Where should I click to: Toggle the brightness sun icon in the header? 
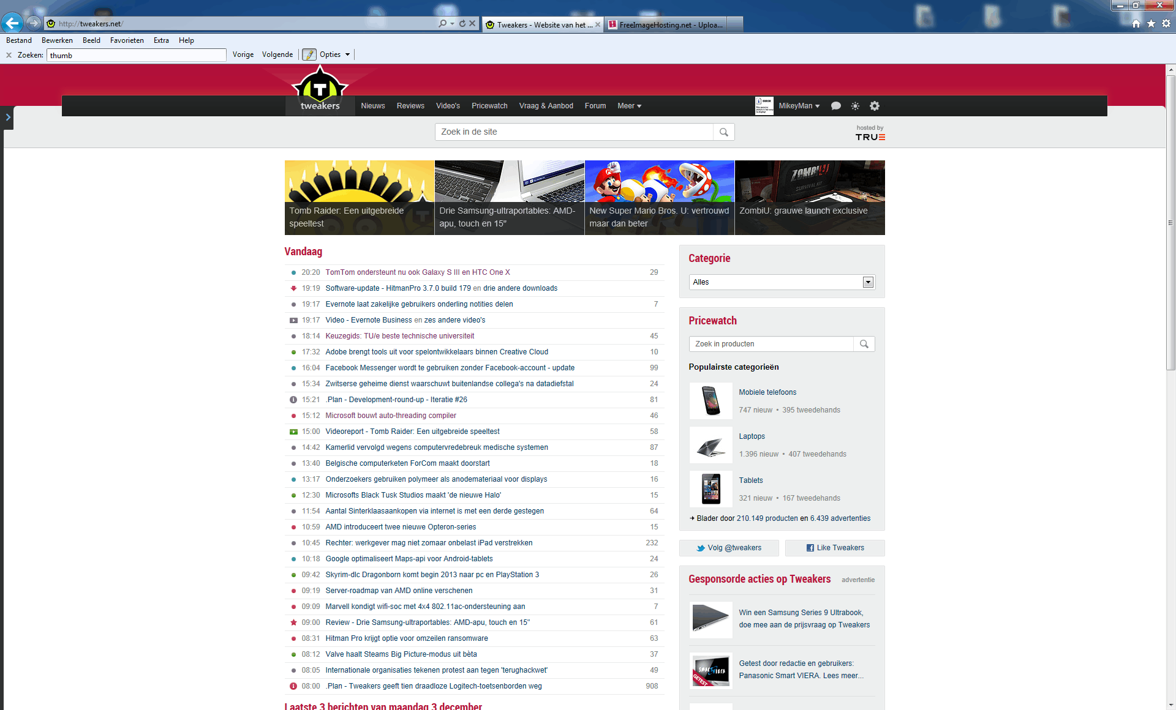855,106
